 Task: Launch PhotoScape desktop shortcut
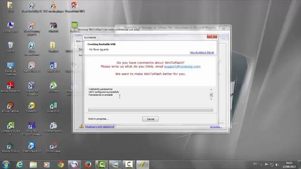click(x=53, y=147)
